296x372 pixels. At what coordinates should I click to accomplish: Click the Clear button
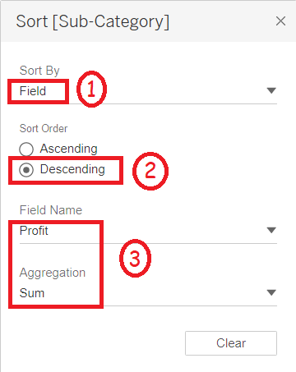(x=231, y=343)
